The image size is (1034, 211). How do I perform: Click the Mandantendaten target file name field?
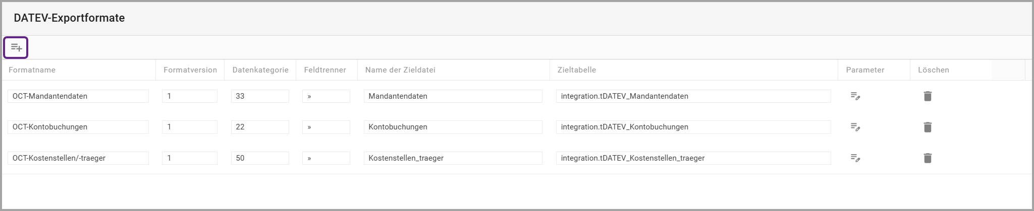click(453, 96)
